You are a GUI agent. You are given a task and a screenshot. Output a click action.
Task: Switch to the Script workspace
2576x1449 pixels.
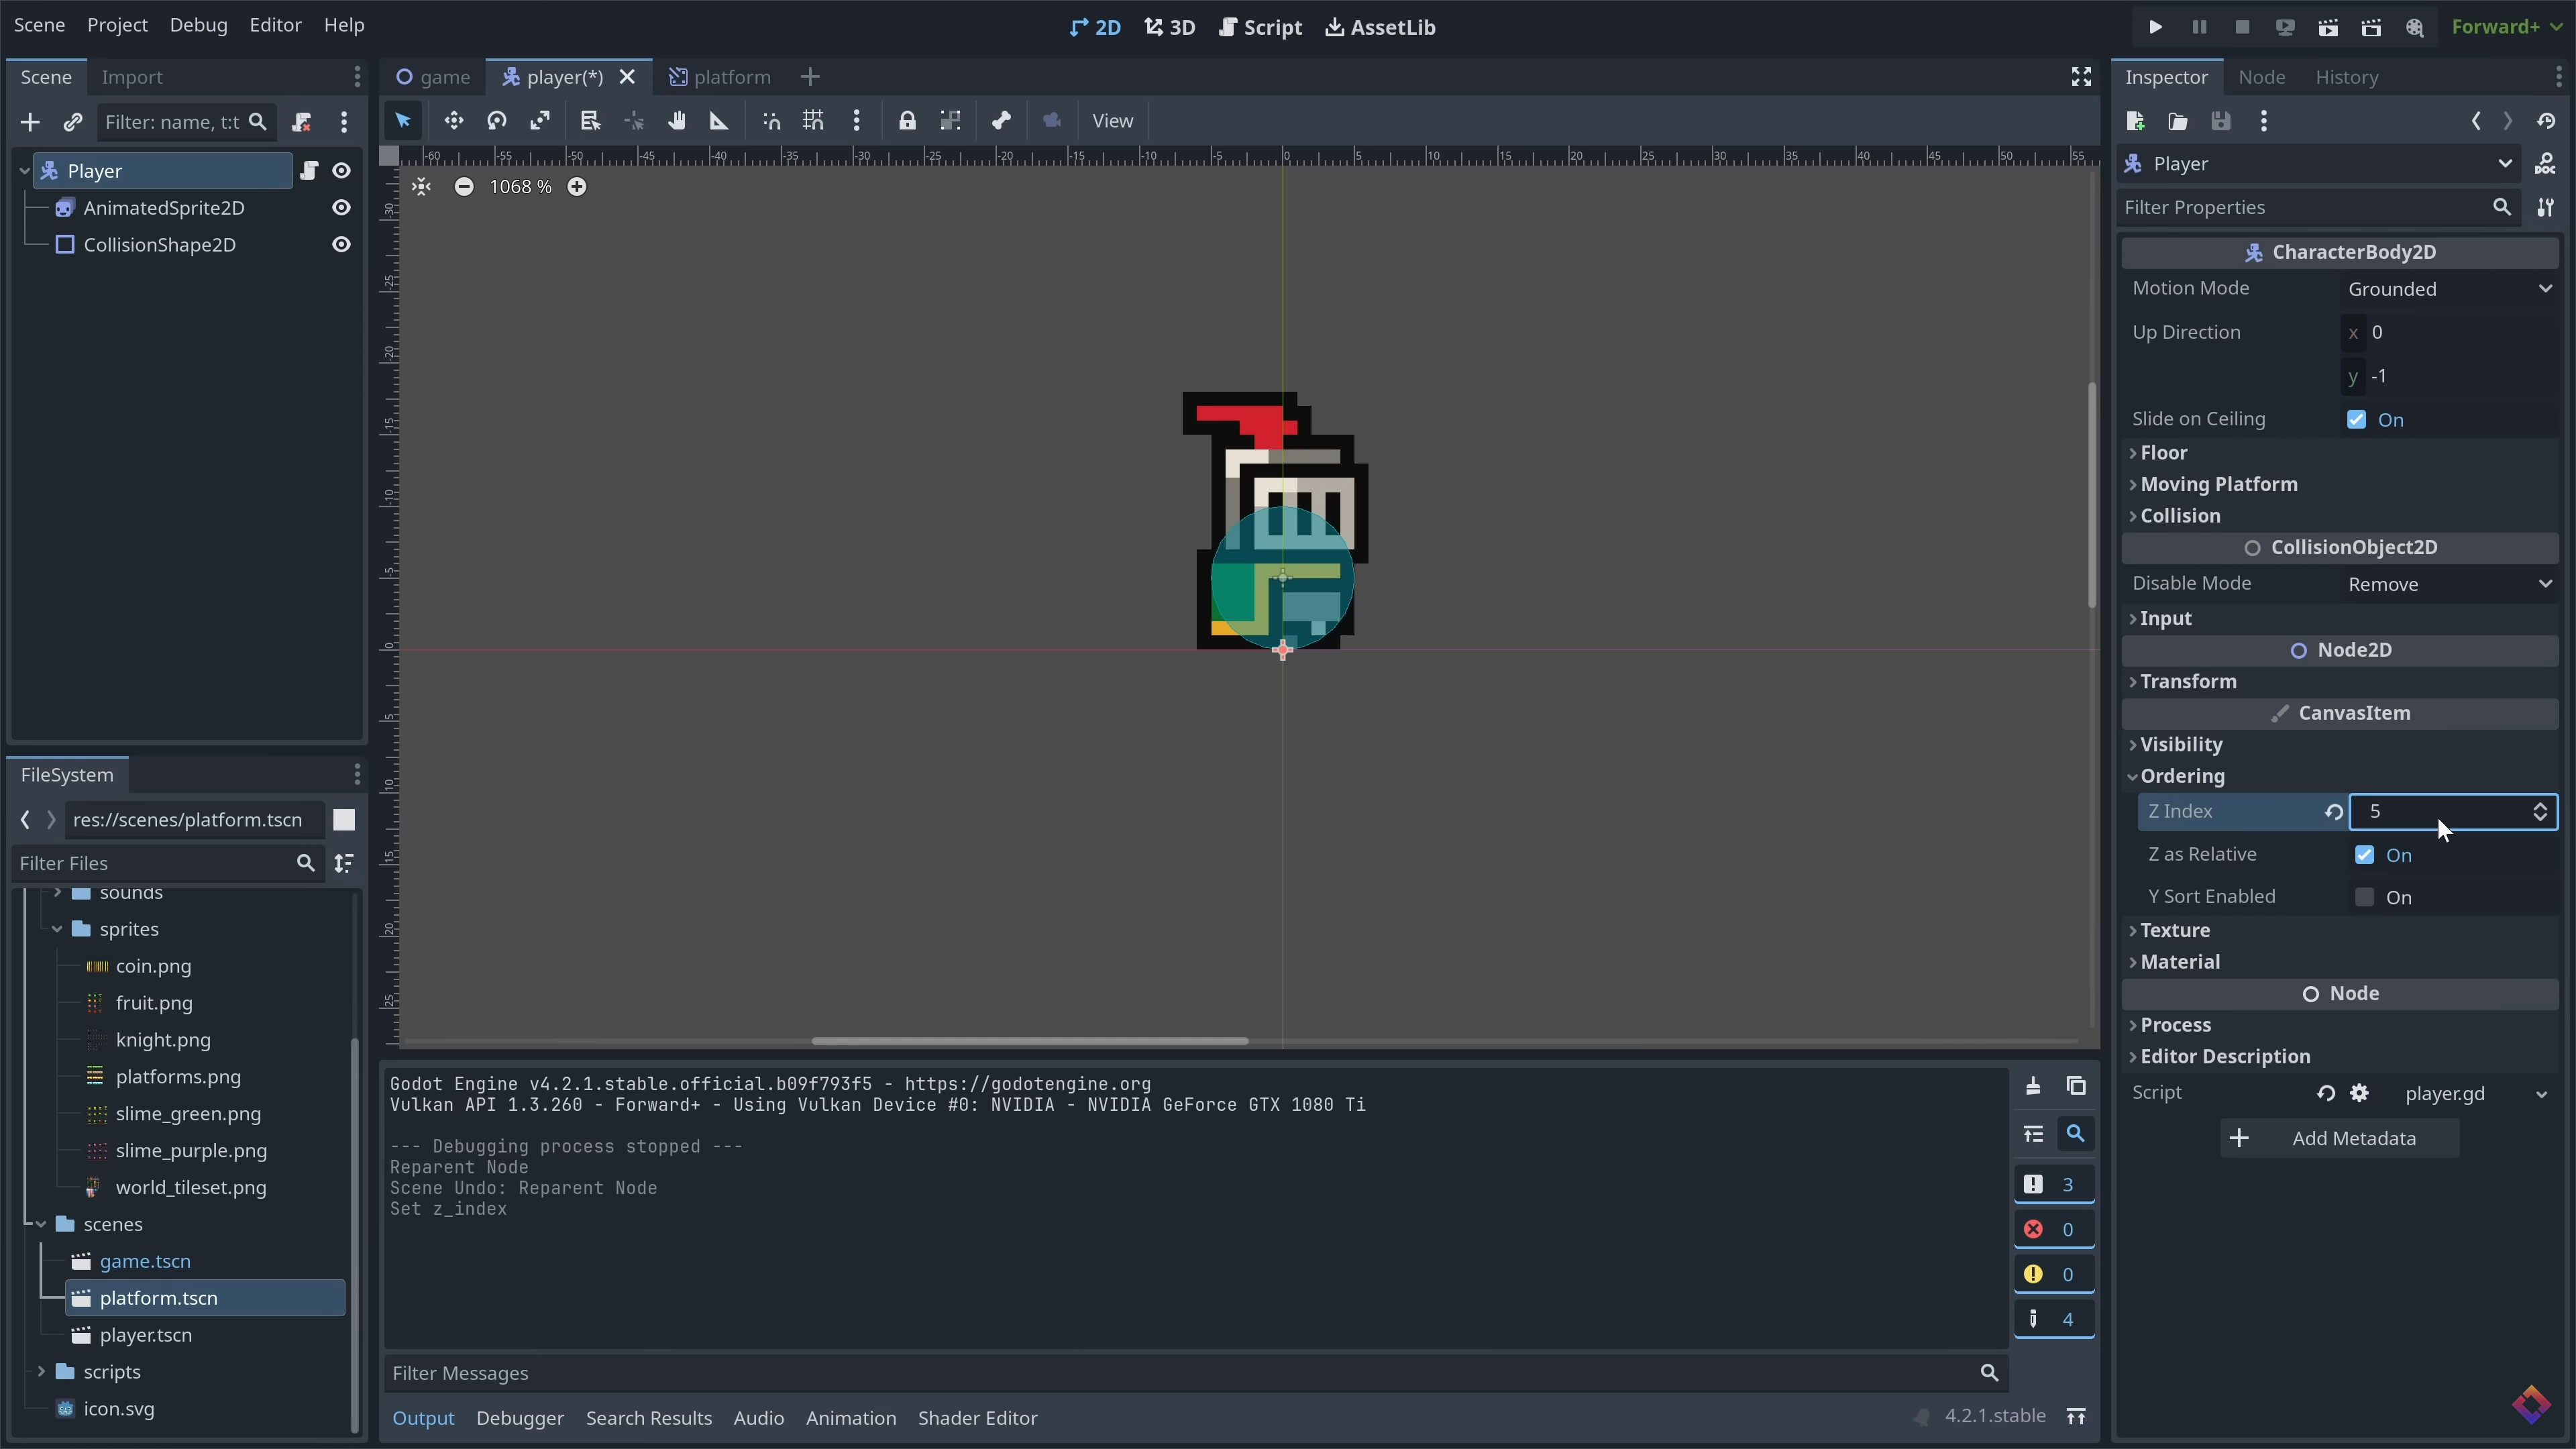tap(1260, 27)
